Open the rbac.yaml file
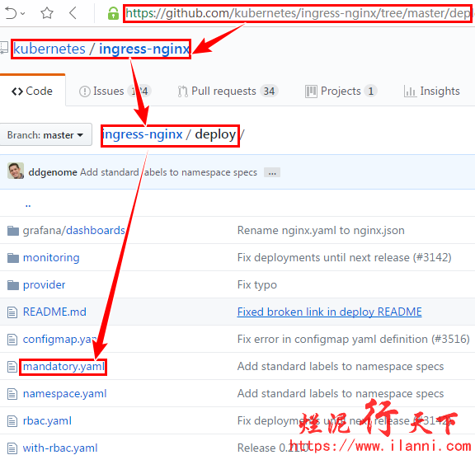The image size is (475, 455). point(47,421)
